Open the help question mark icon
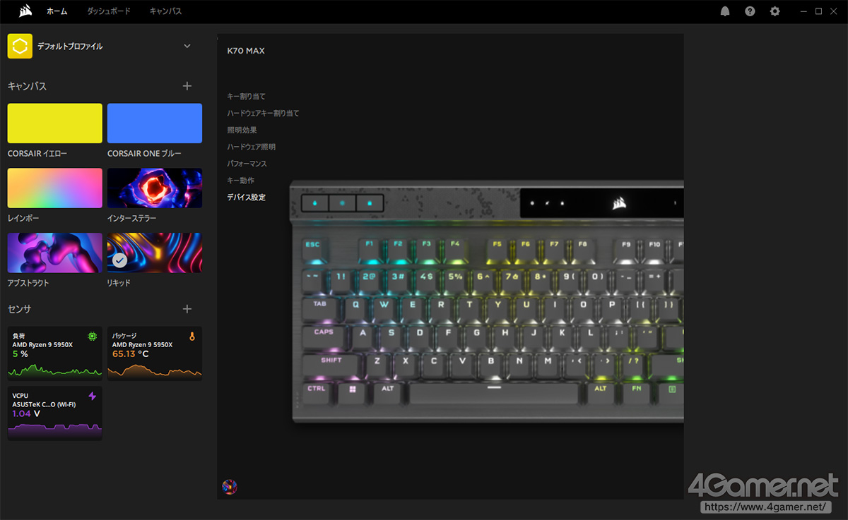Image resolution: width=848 pixels, height=520 pixels. tap(750, 11)
